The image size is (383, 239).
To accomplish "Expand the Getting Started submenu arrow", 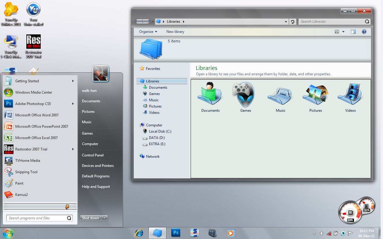I will [x=73, y=81].
